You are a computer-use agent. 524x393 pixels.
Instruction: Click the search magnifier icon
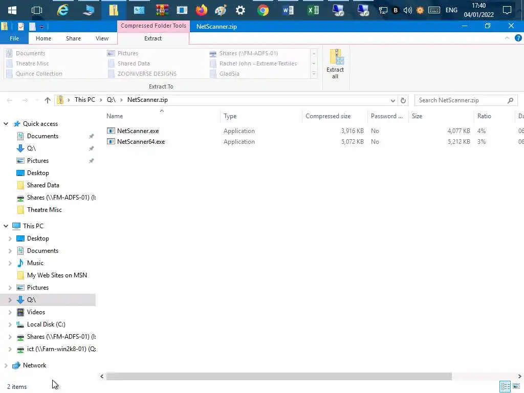pyautogui.click(x=510, y=100)
